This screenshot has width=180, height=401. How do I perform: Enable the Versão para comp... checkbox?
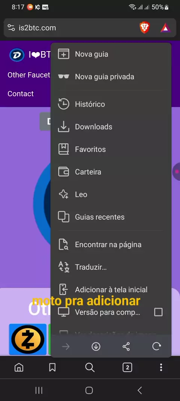coord(158,312)
